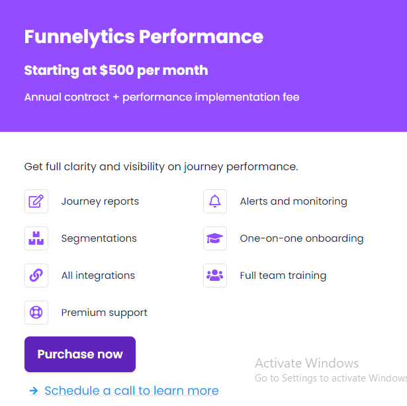Click the Alerts and monitoring label text
Viewport: 407px width, 406px height.
pyautogui.click(x=294, y=201)
